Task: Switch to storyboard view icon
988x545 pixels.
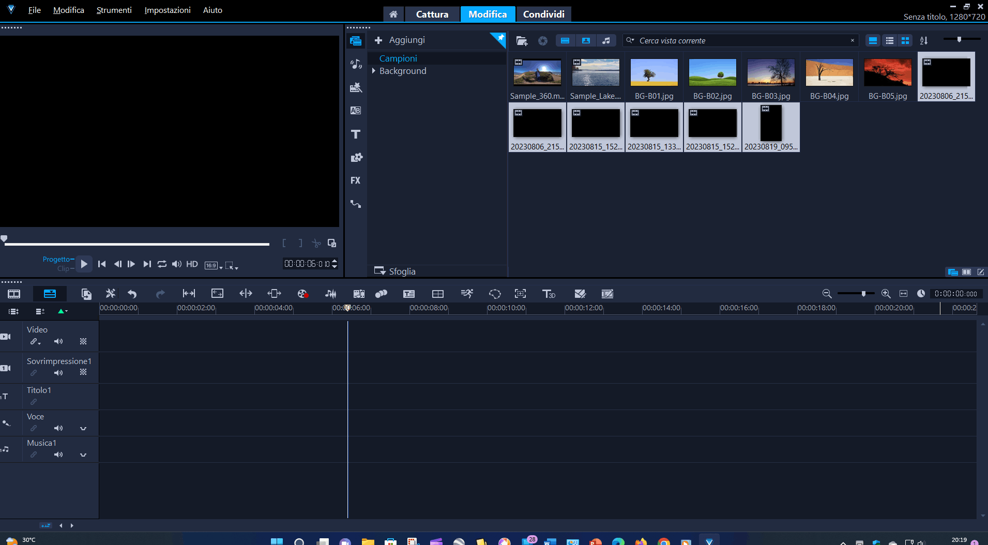Action: pos(14,294)
